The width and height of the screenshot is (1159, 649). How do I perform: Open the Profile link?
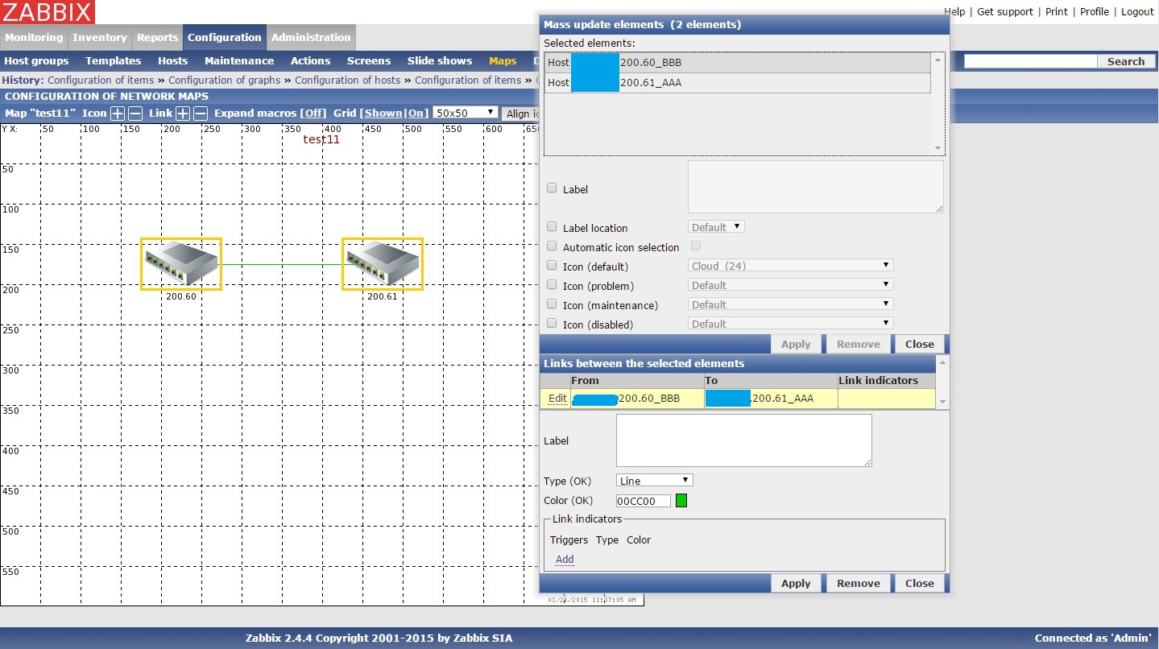pos(1095,12)
